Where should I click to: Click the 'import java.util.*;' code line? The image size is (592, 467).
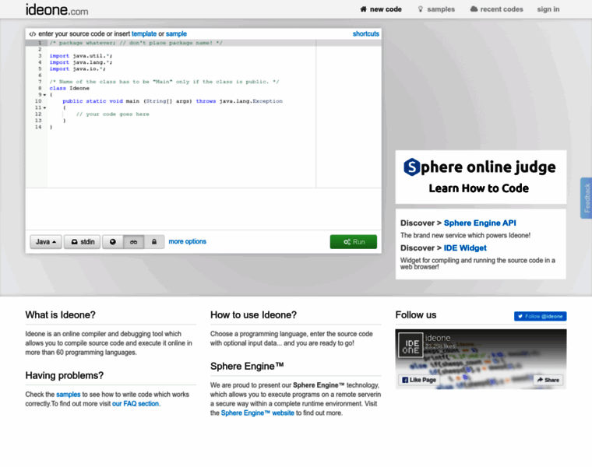pyautogui.click(x=81, y=56)
